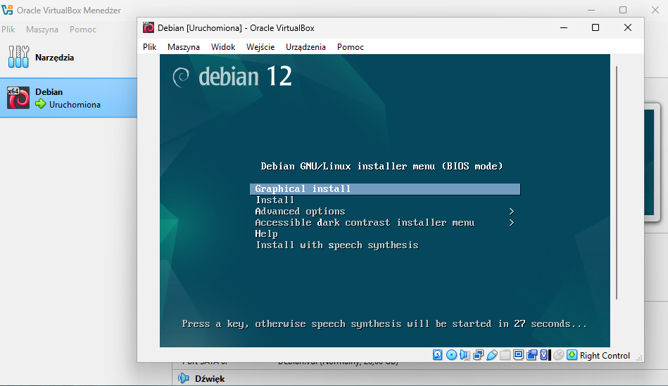Select Narzędzia entry in Manager sidebar
668x386 pixels.
tap(68, 58)
